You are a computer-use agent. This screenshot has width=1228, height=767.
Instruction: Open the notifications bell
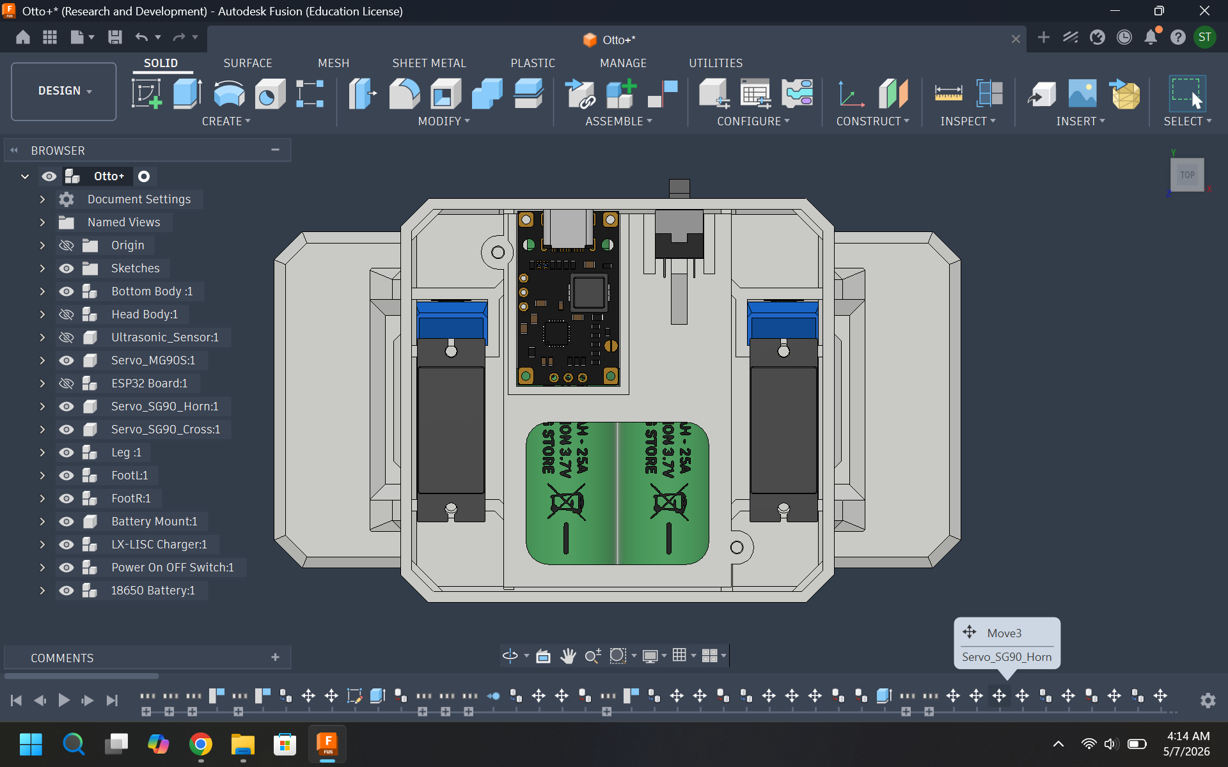pos(1151,37)
